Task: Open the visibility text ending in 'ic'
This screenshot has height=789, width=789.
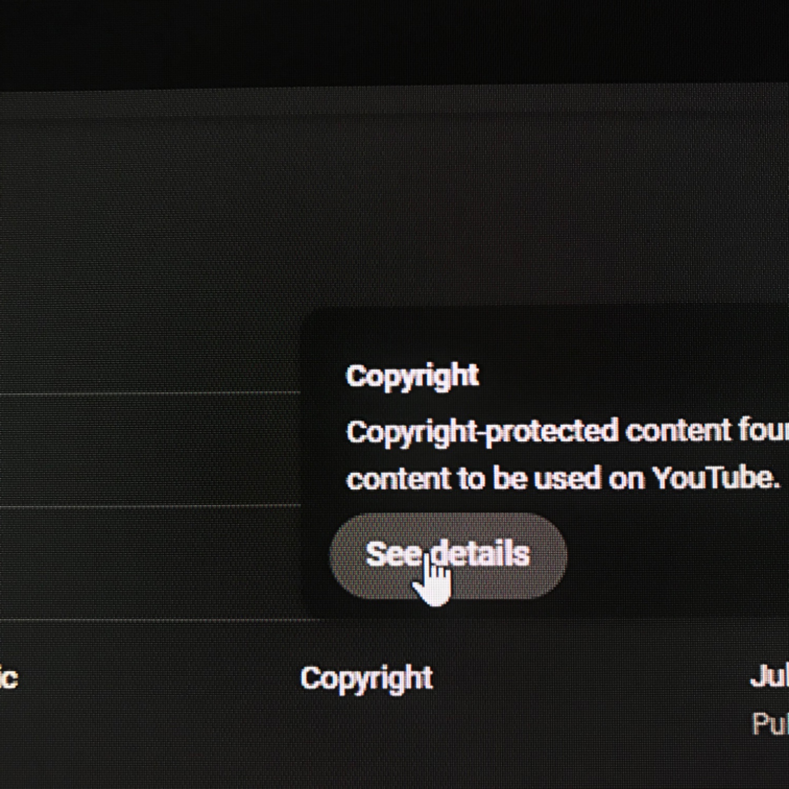Action: 9,677
